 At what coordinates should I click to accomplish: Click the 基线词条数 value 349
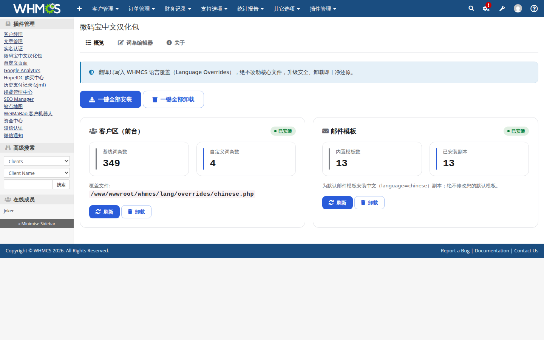point(111,163)
